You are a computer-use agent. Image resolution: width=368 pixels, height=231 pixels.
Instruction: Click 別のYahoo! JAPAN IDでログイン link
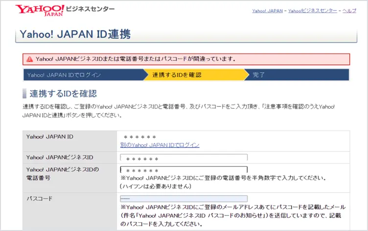[x=160, y=145]
